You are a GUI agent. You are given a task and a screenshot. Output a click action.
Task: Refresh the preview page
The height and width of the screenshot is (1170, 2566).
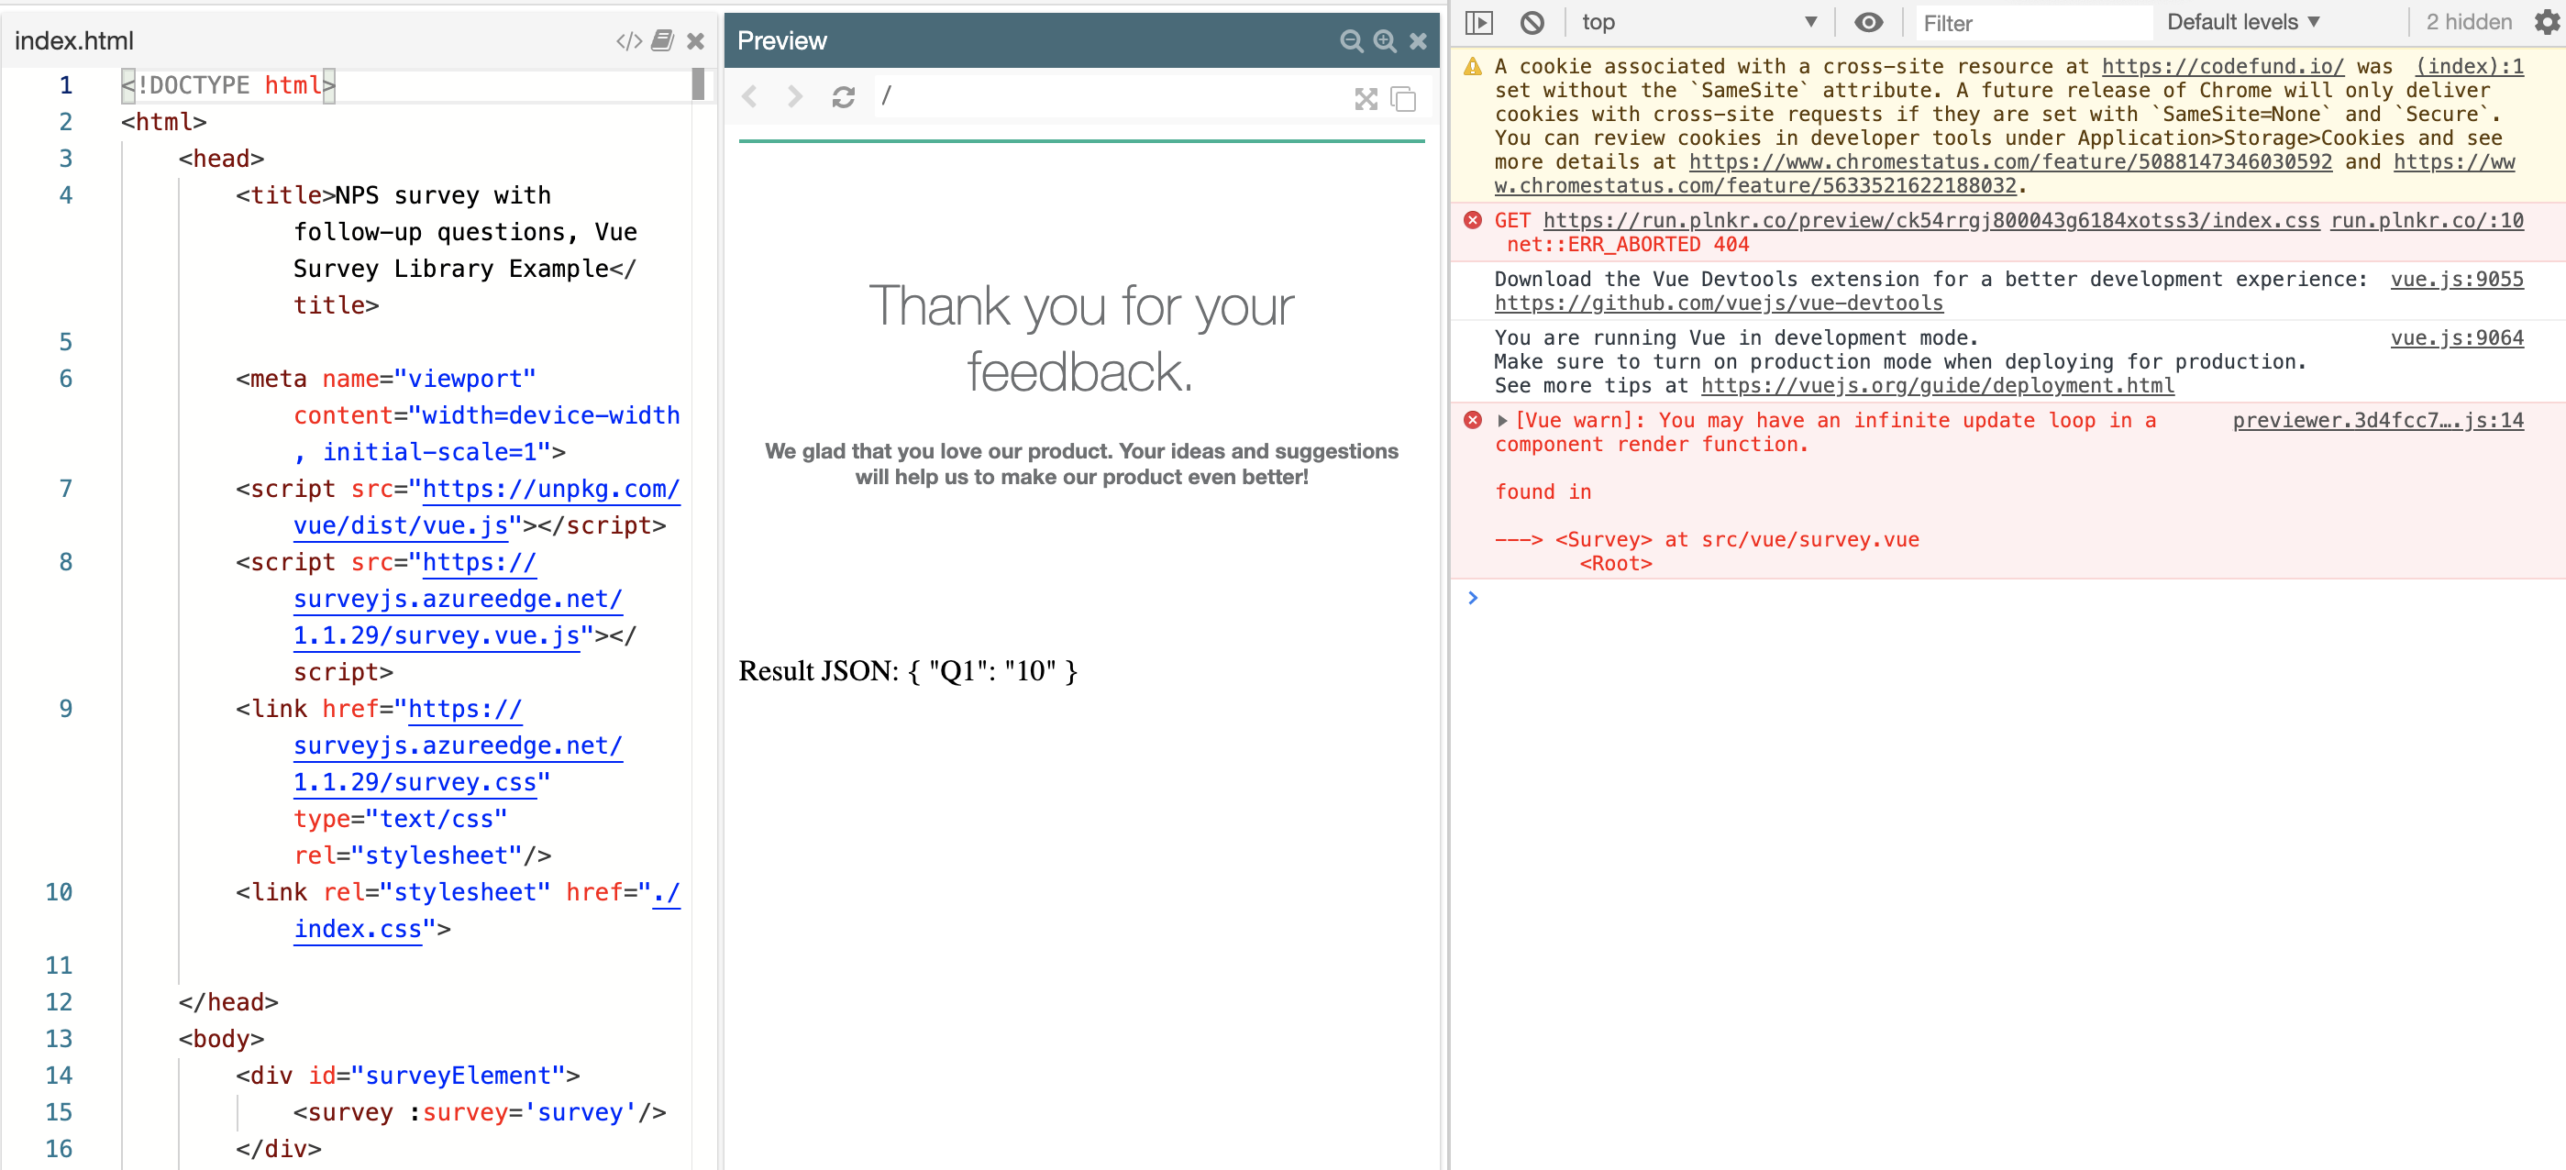pyautogui.click(x=843, y=96)
